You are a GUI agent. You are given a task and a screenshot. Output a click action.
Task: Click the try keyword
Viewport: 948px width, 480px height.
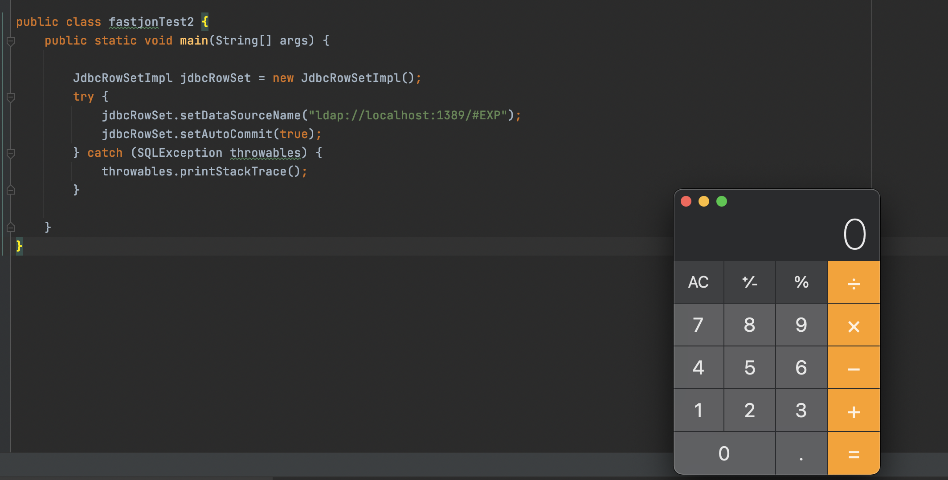tap(84, 97)
